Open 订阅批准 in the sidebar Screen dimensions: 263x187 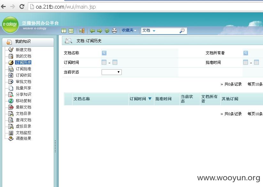pos(23,69)
